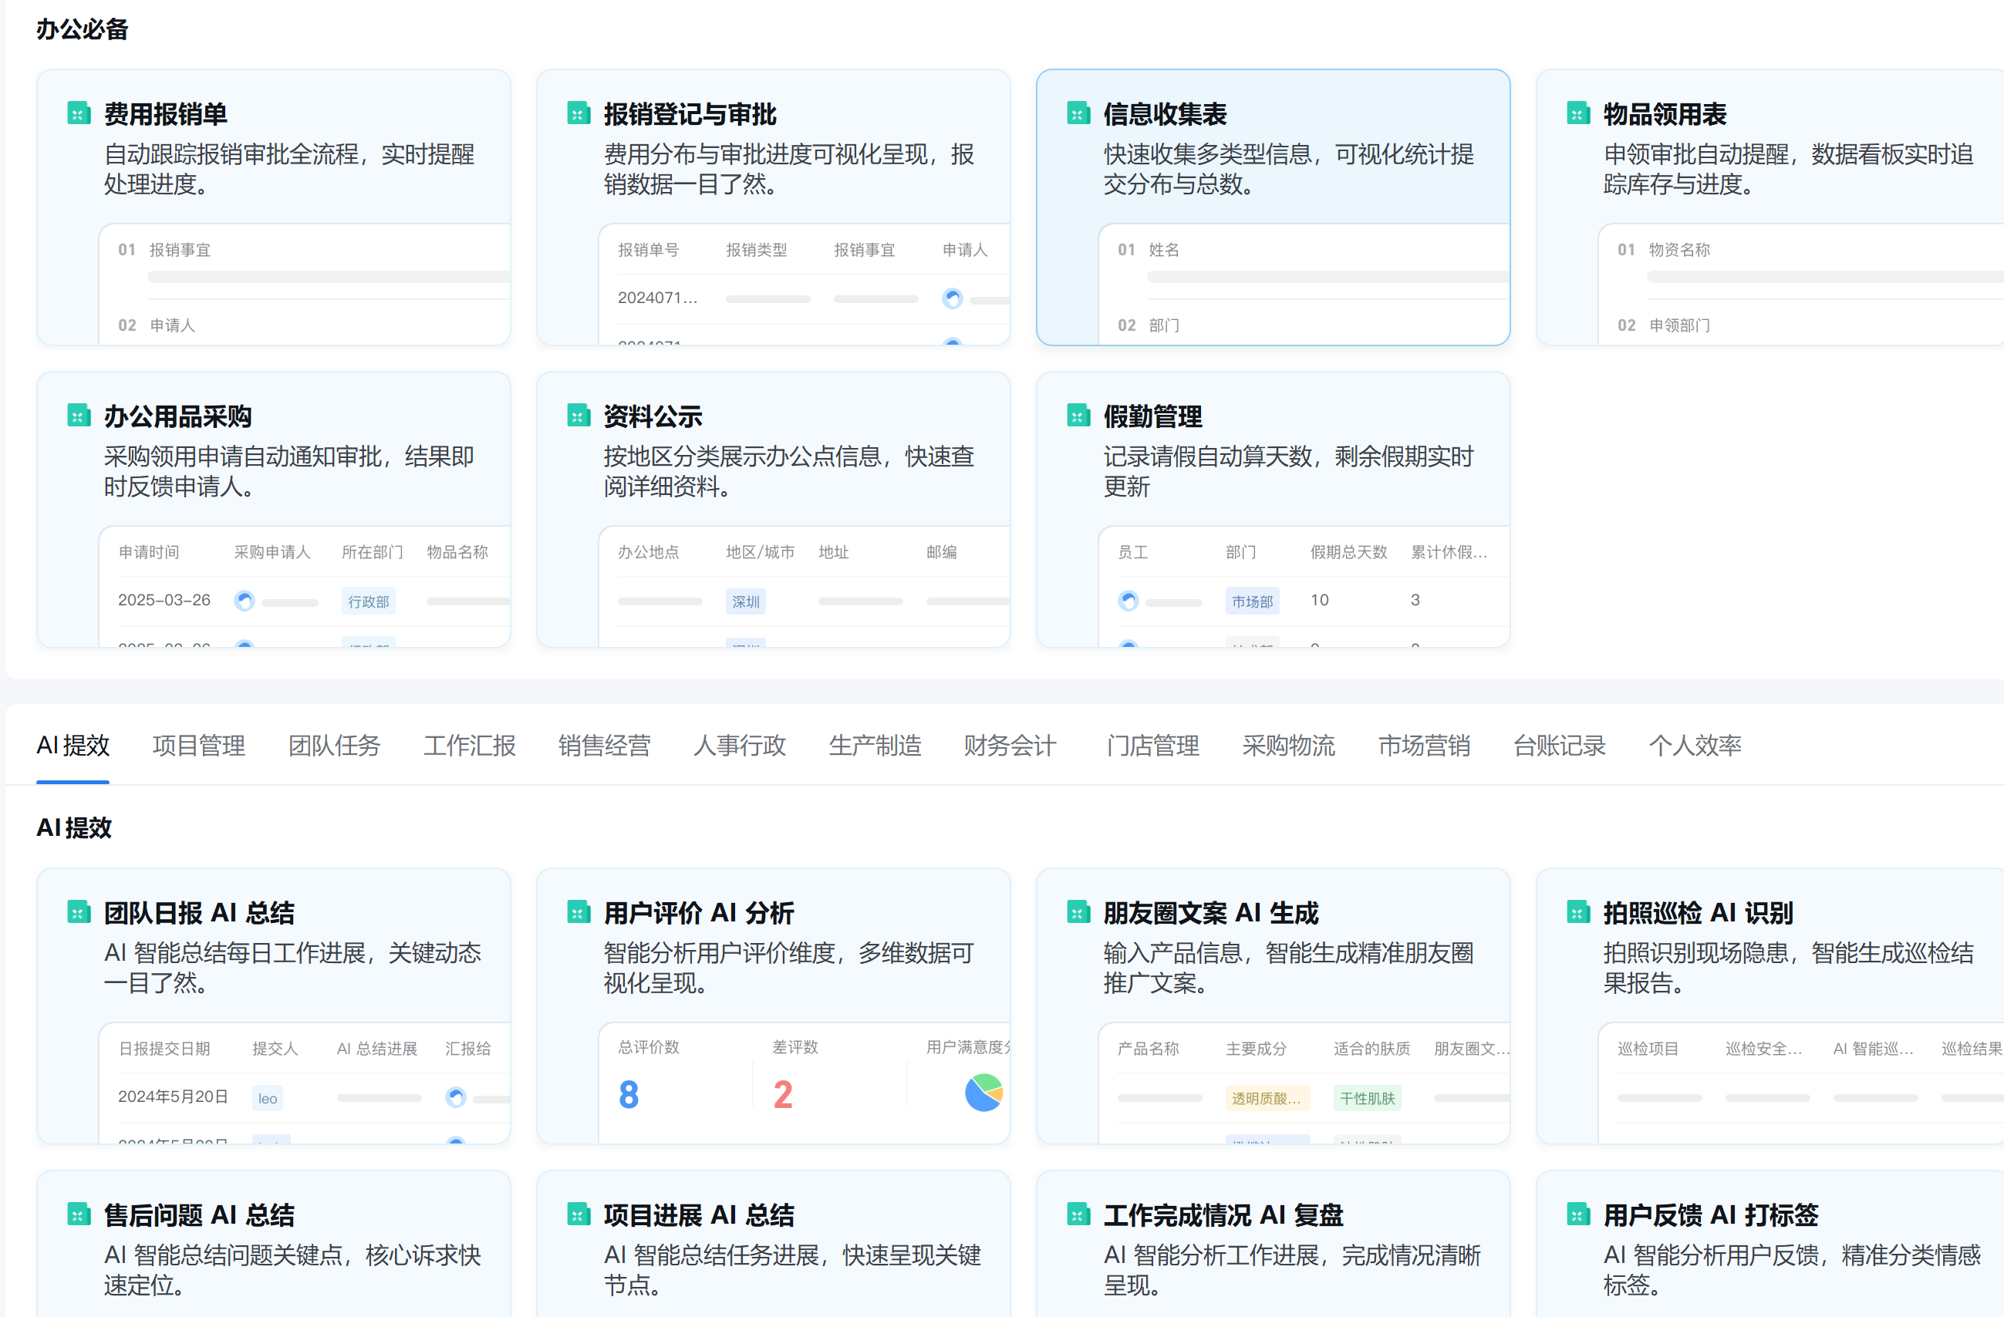The image size is (2004, 1317).
Task: Open the 报销登记与审批 template title
Action: tap(690, 113)
